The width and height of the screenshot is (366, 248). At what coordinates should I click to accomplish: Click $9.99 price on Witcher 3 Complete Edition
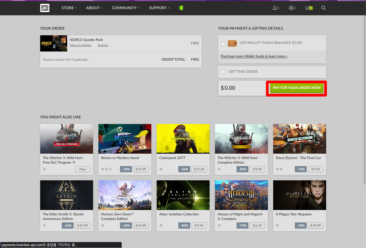click(257, 169)
